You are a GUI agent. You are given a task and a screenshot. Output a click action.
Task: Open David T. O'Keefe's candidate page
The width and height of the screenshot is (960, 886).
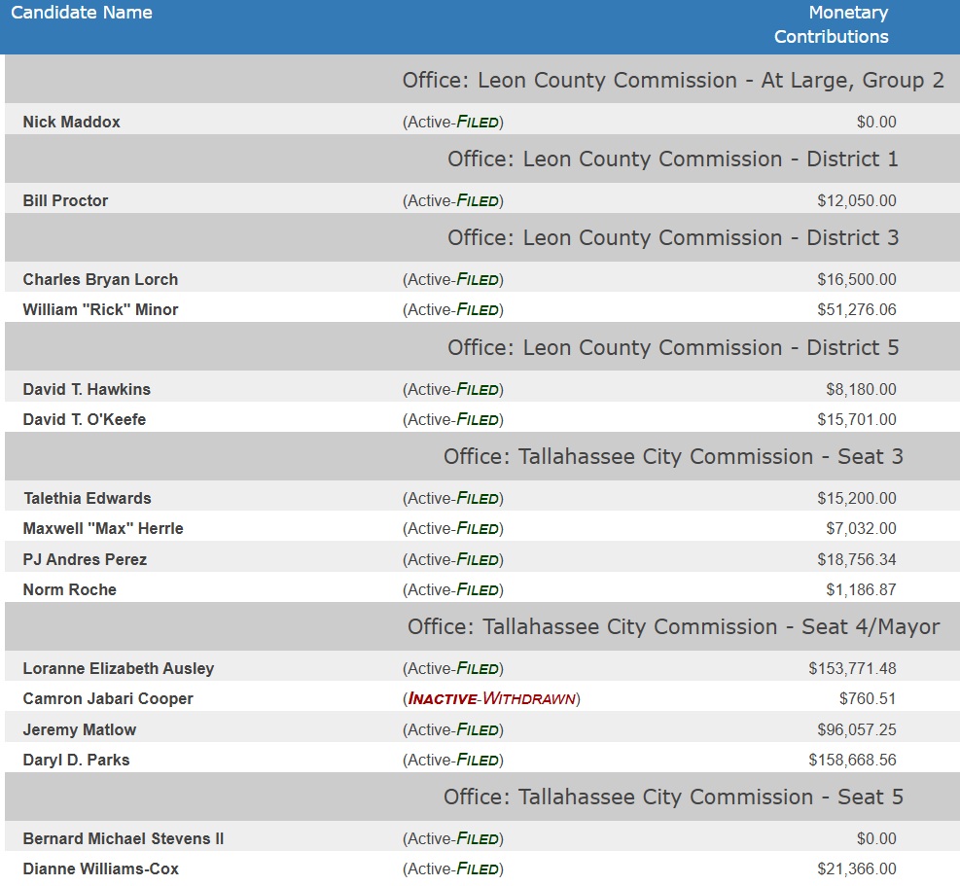tap(85, 420)
